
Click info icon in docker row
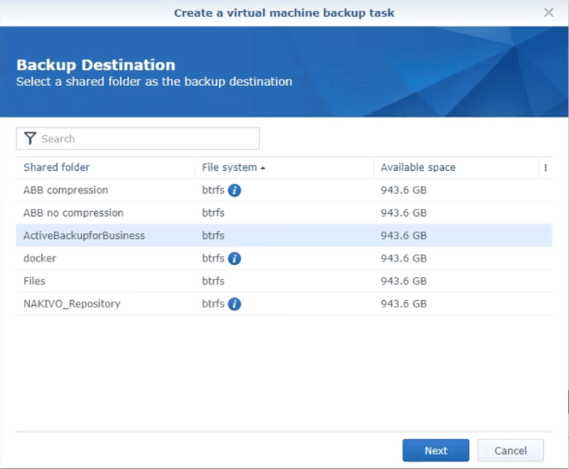(x=235, y=259)
